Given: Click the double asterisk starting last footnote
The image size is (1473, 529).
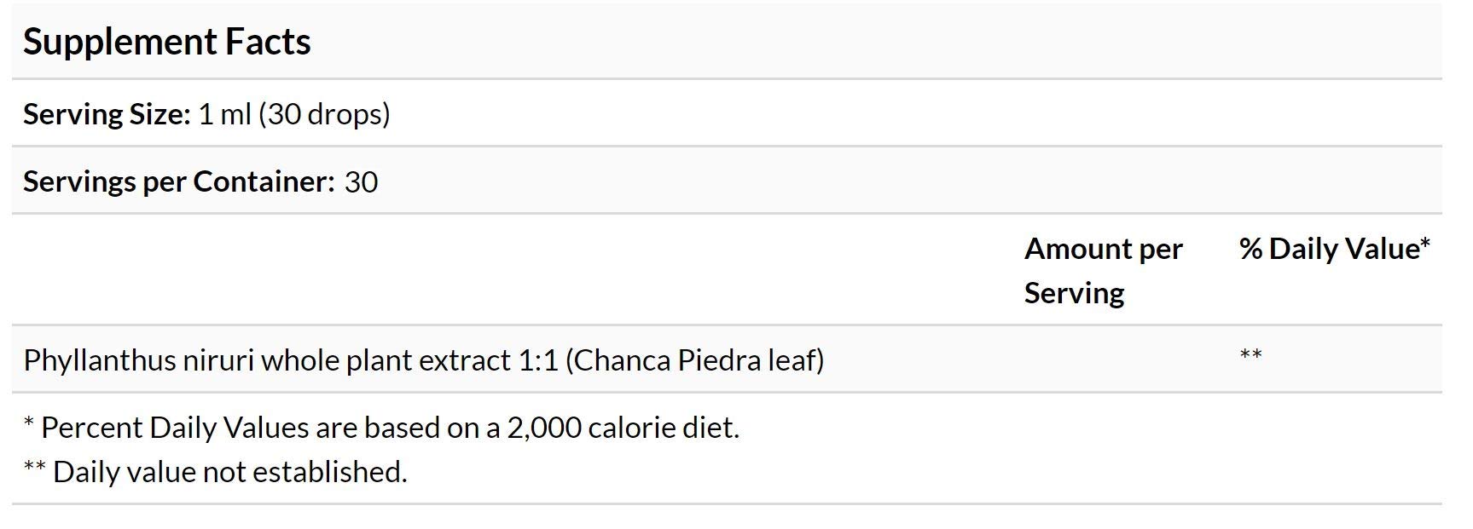Looking at the screenshot, I should [x=34, y=468].
